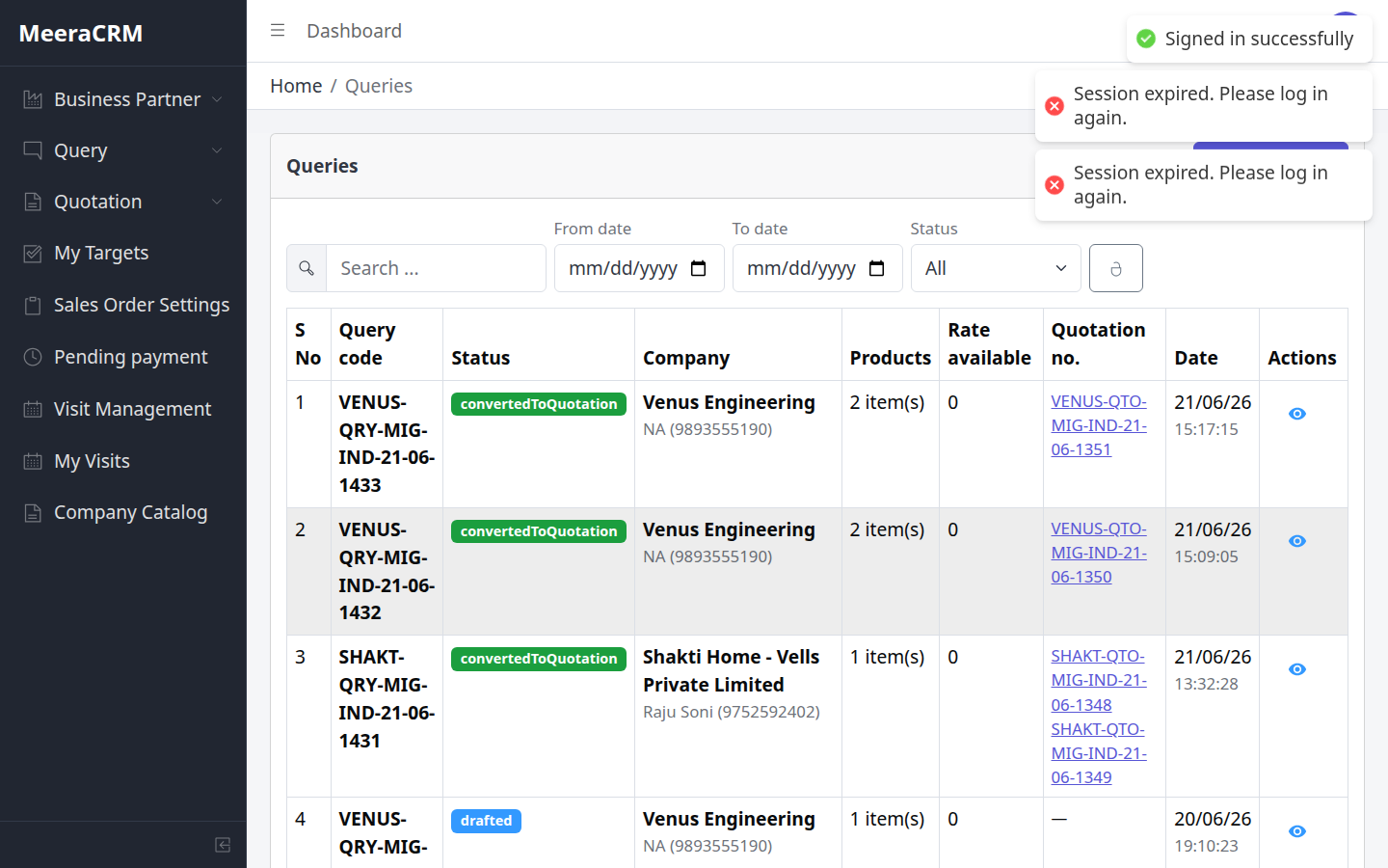
Task: Click the Query sidebar icon
Action: [33, 150]
